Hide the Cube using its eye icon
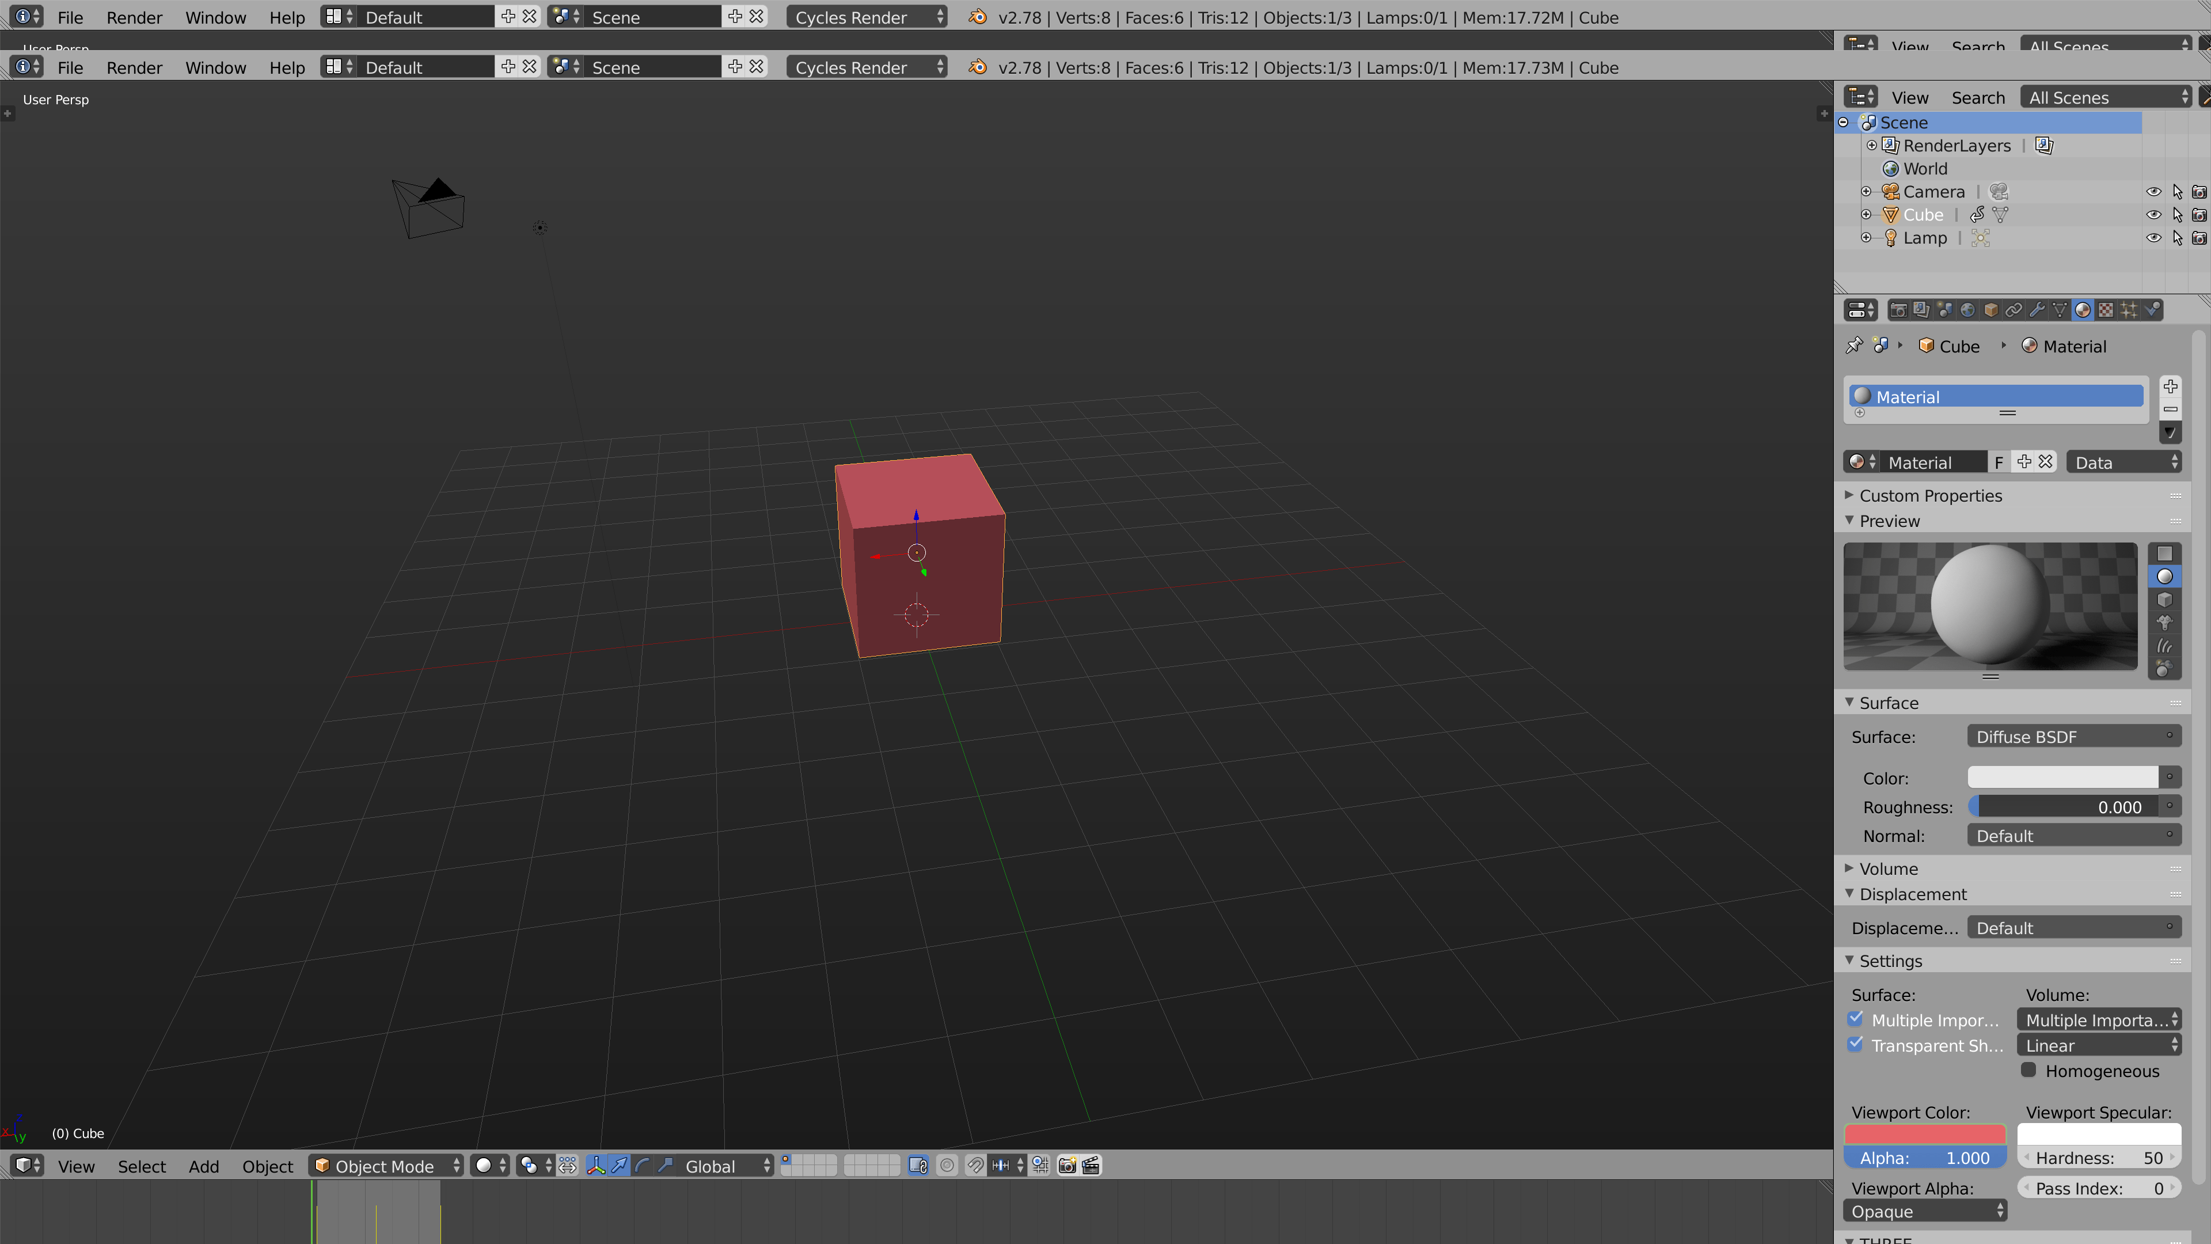2211x1244 pixels. tap(2153, 215)
